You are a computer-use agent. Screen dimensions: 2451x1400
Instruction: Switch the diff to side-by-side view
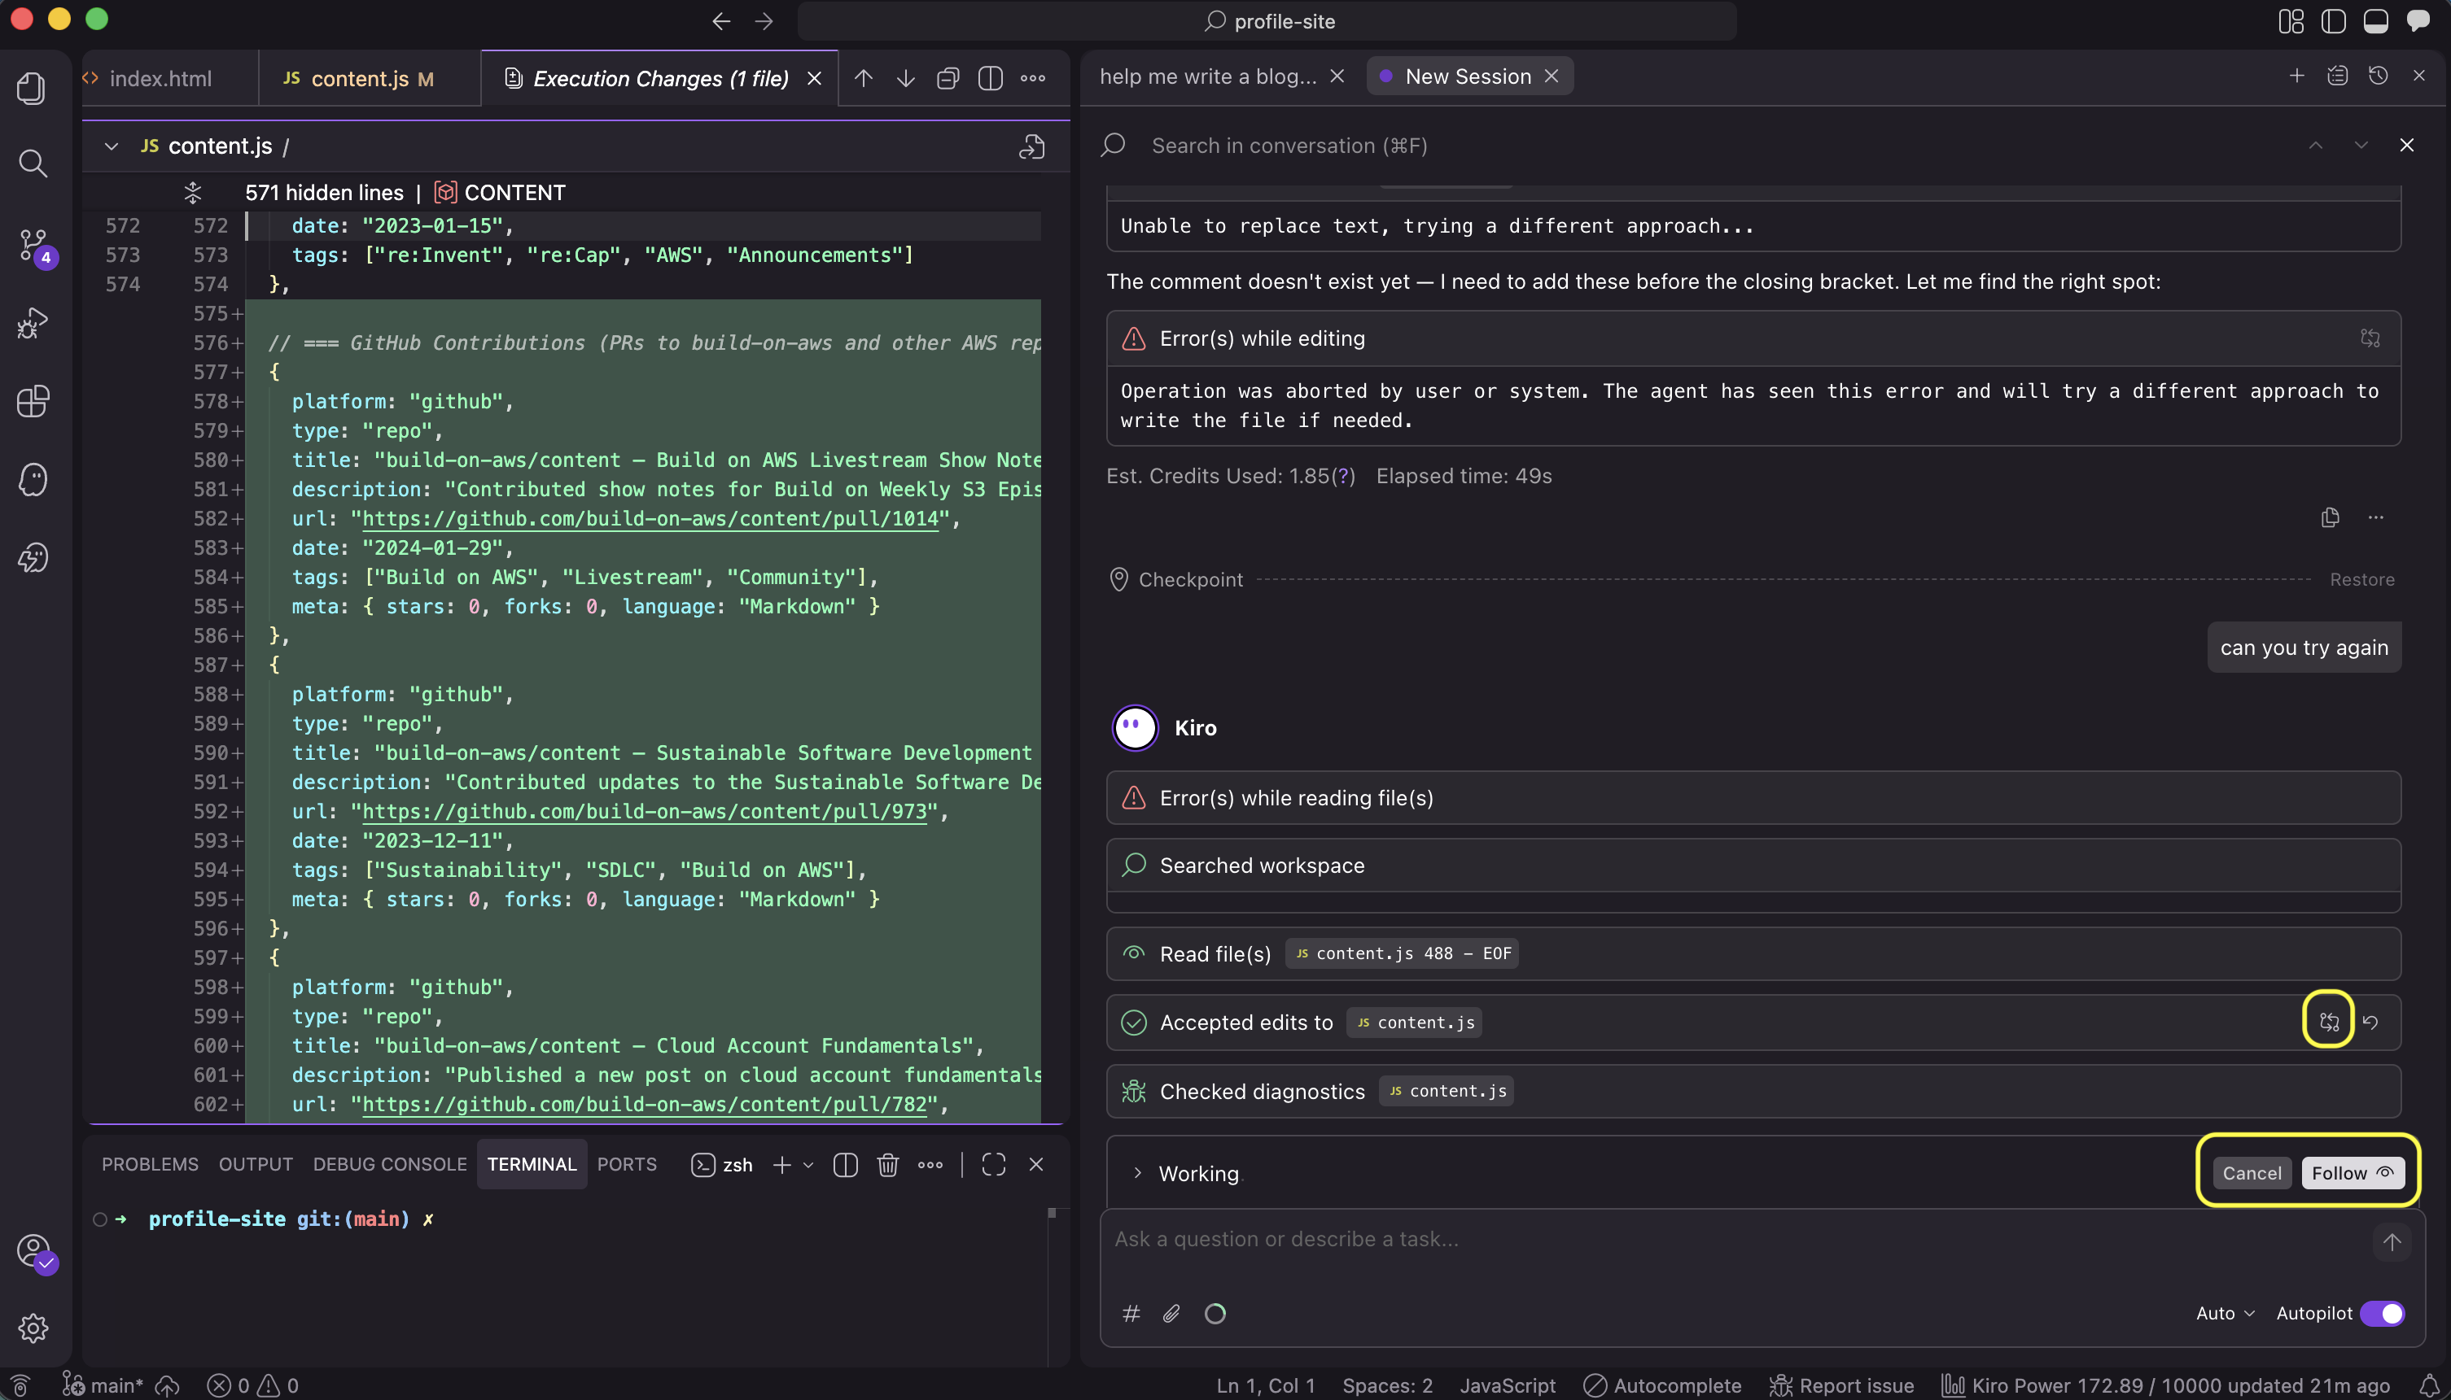[990, 79]
